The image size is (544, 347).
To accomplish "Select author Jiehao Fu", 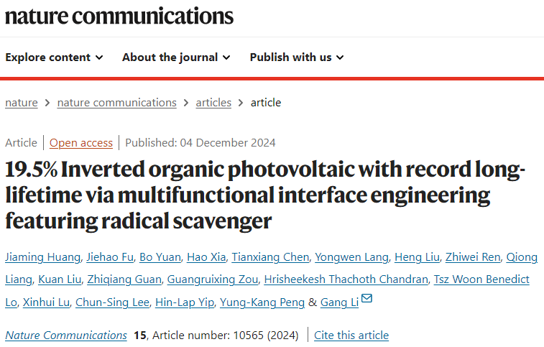I will click(110, 257).
